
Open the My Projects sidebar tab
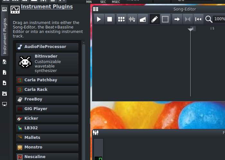pyautogui.click(x=4, y=62)
